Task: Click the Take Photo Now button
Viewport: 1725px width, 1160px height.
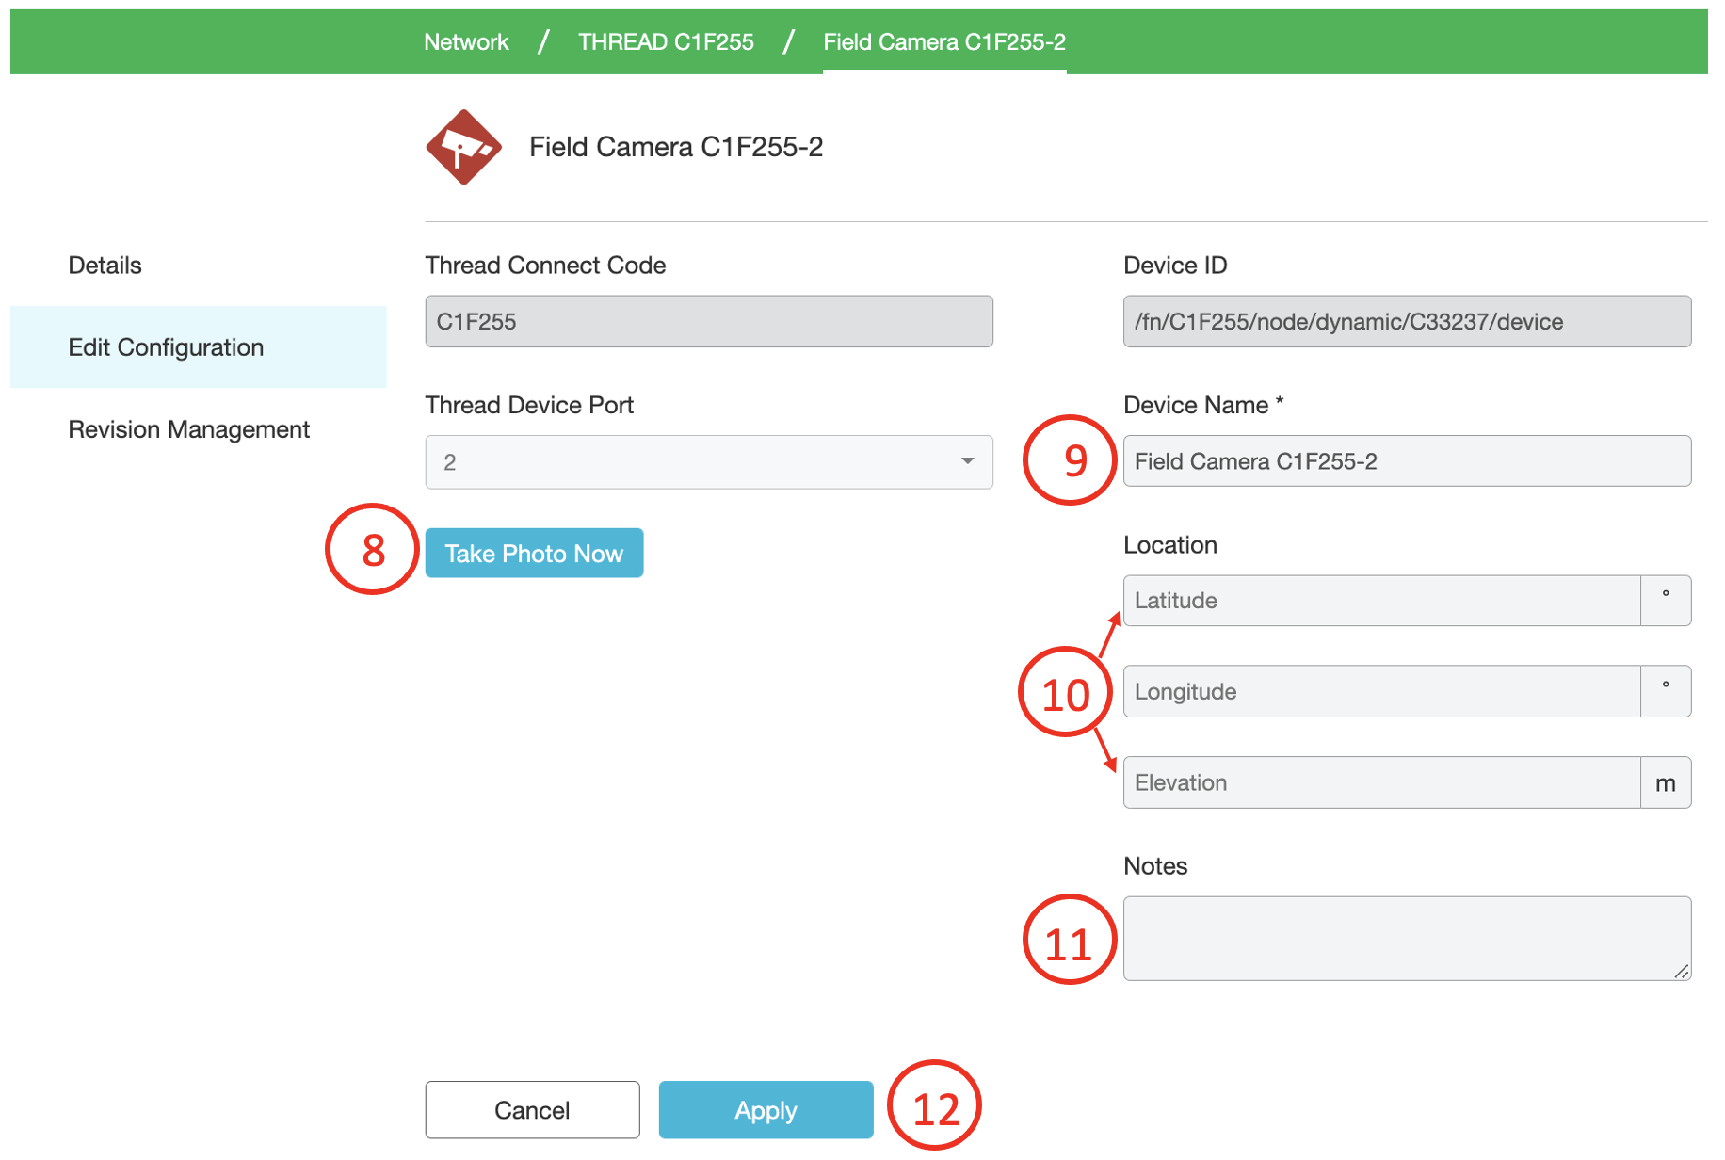Action: coord(534,553)
